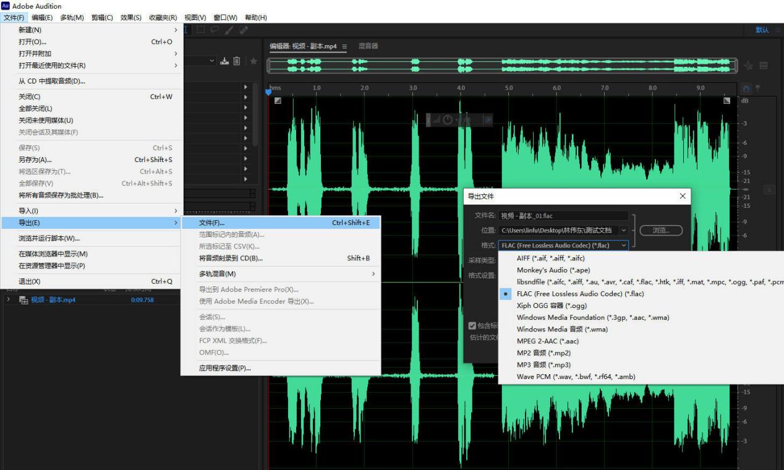Click the pin icon right of timeline

(x=757, y=88)
